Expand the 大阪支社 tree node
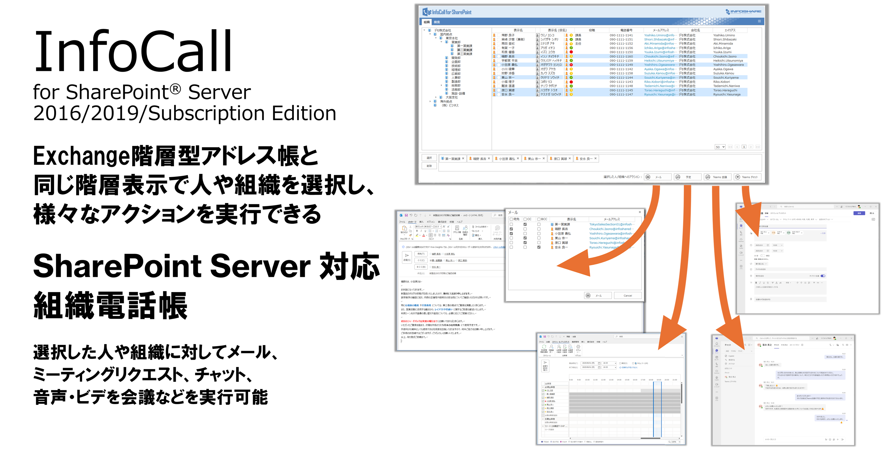This screenshot has width=882, height=454. coord(436,97)
